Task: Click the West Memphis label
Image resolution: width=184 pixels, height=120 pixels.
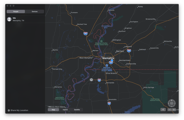Action: (x=86, y=58)
